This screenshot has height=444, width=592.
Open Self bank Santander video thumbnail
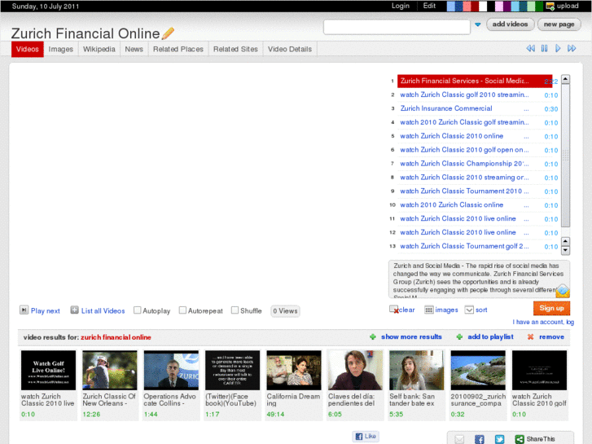click(416, 370)
